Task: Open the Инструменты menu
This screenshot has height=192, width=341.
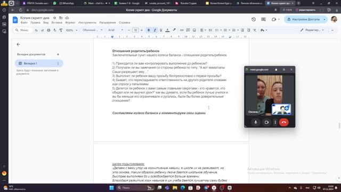Action: (87, 22)
